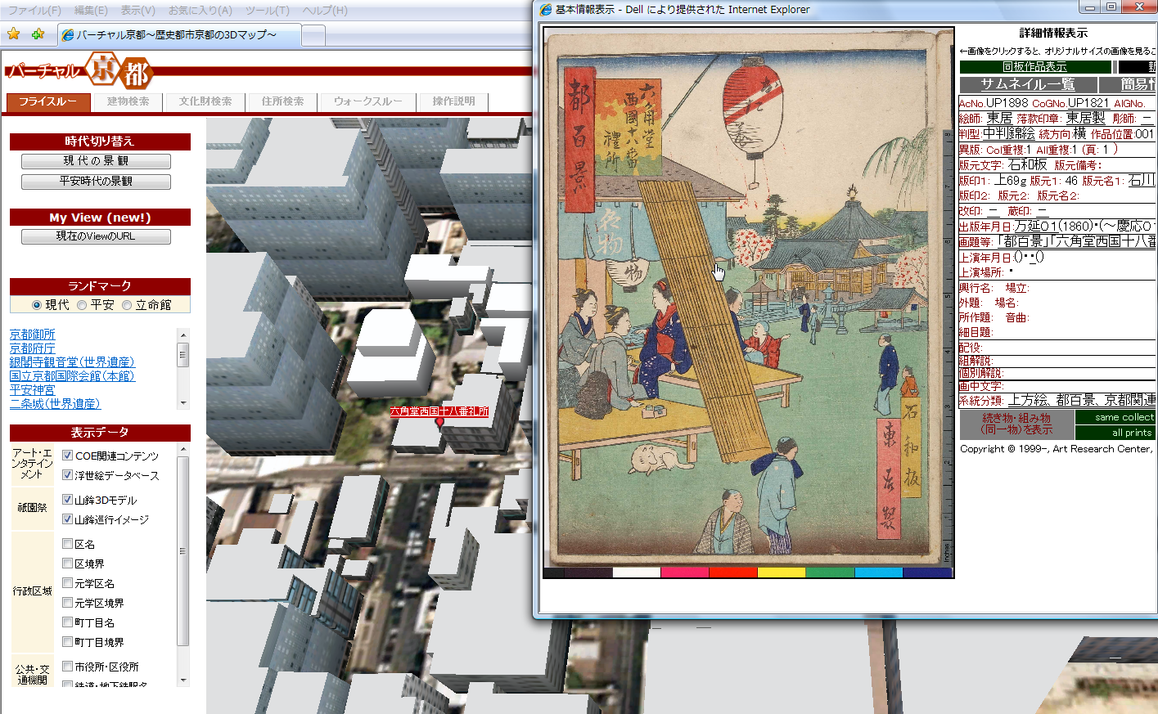The height and width of the screenshot is (714, 1158).
Task: Switch to the 建物検索 tab
Action: (128, 101)
